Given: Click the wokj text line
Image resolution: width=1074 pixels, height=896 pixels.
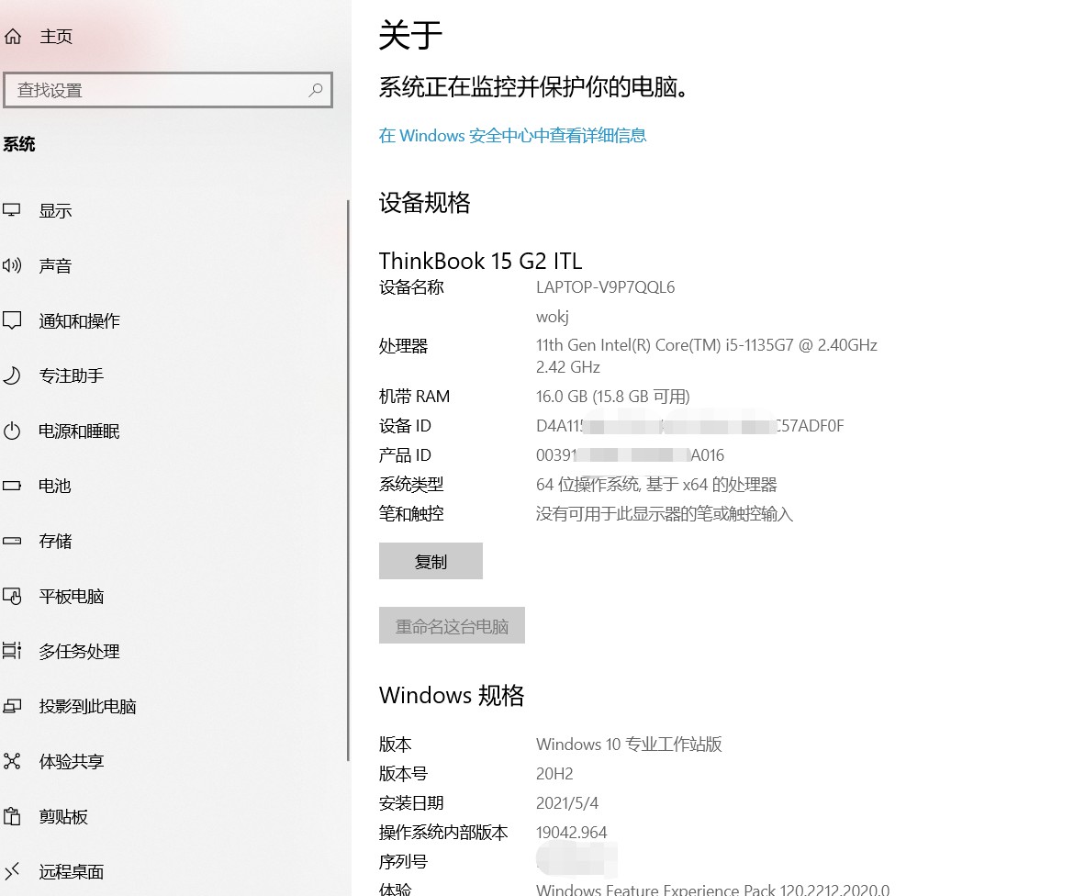Looking at the screenshot, I should (x=552, y=317).
